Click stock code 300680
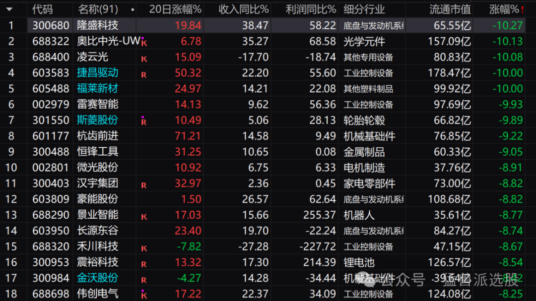This screenshot has width=536, height=301. pyautogui.click(x=51, y=25)
